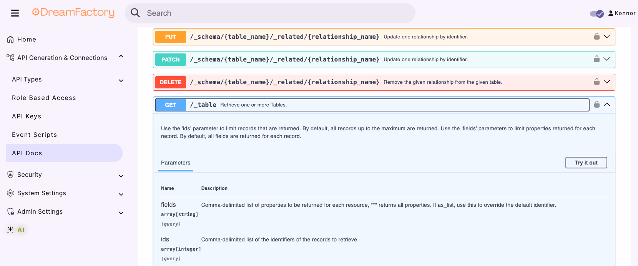This screenshot has width=638, height=266.
Task: Toggle authorization lock on GET /_table
Action: click(x=597, y=105)
